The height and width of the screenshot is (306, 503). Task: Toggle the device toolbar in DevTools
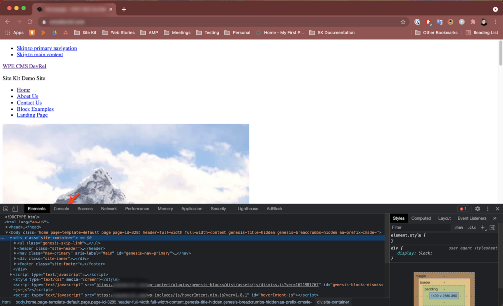(x=15, y=209)
